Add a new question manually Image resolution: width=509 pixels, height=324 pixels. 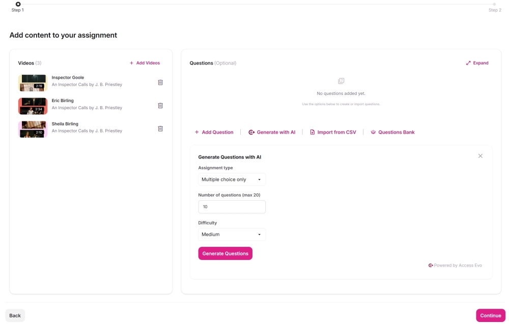[x=214, y=132]
